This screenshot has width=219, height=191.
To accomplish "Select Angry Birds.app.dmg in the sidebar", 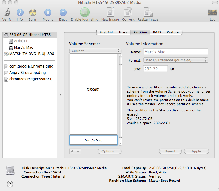I will pyautogui.click(x=30, y=73).
